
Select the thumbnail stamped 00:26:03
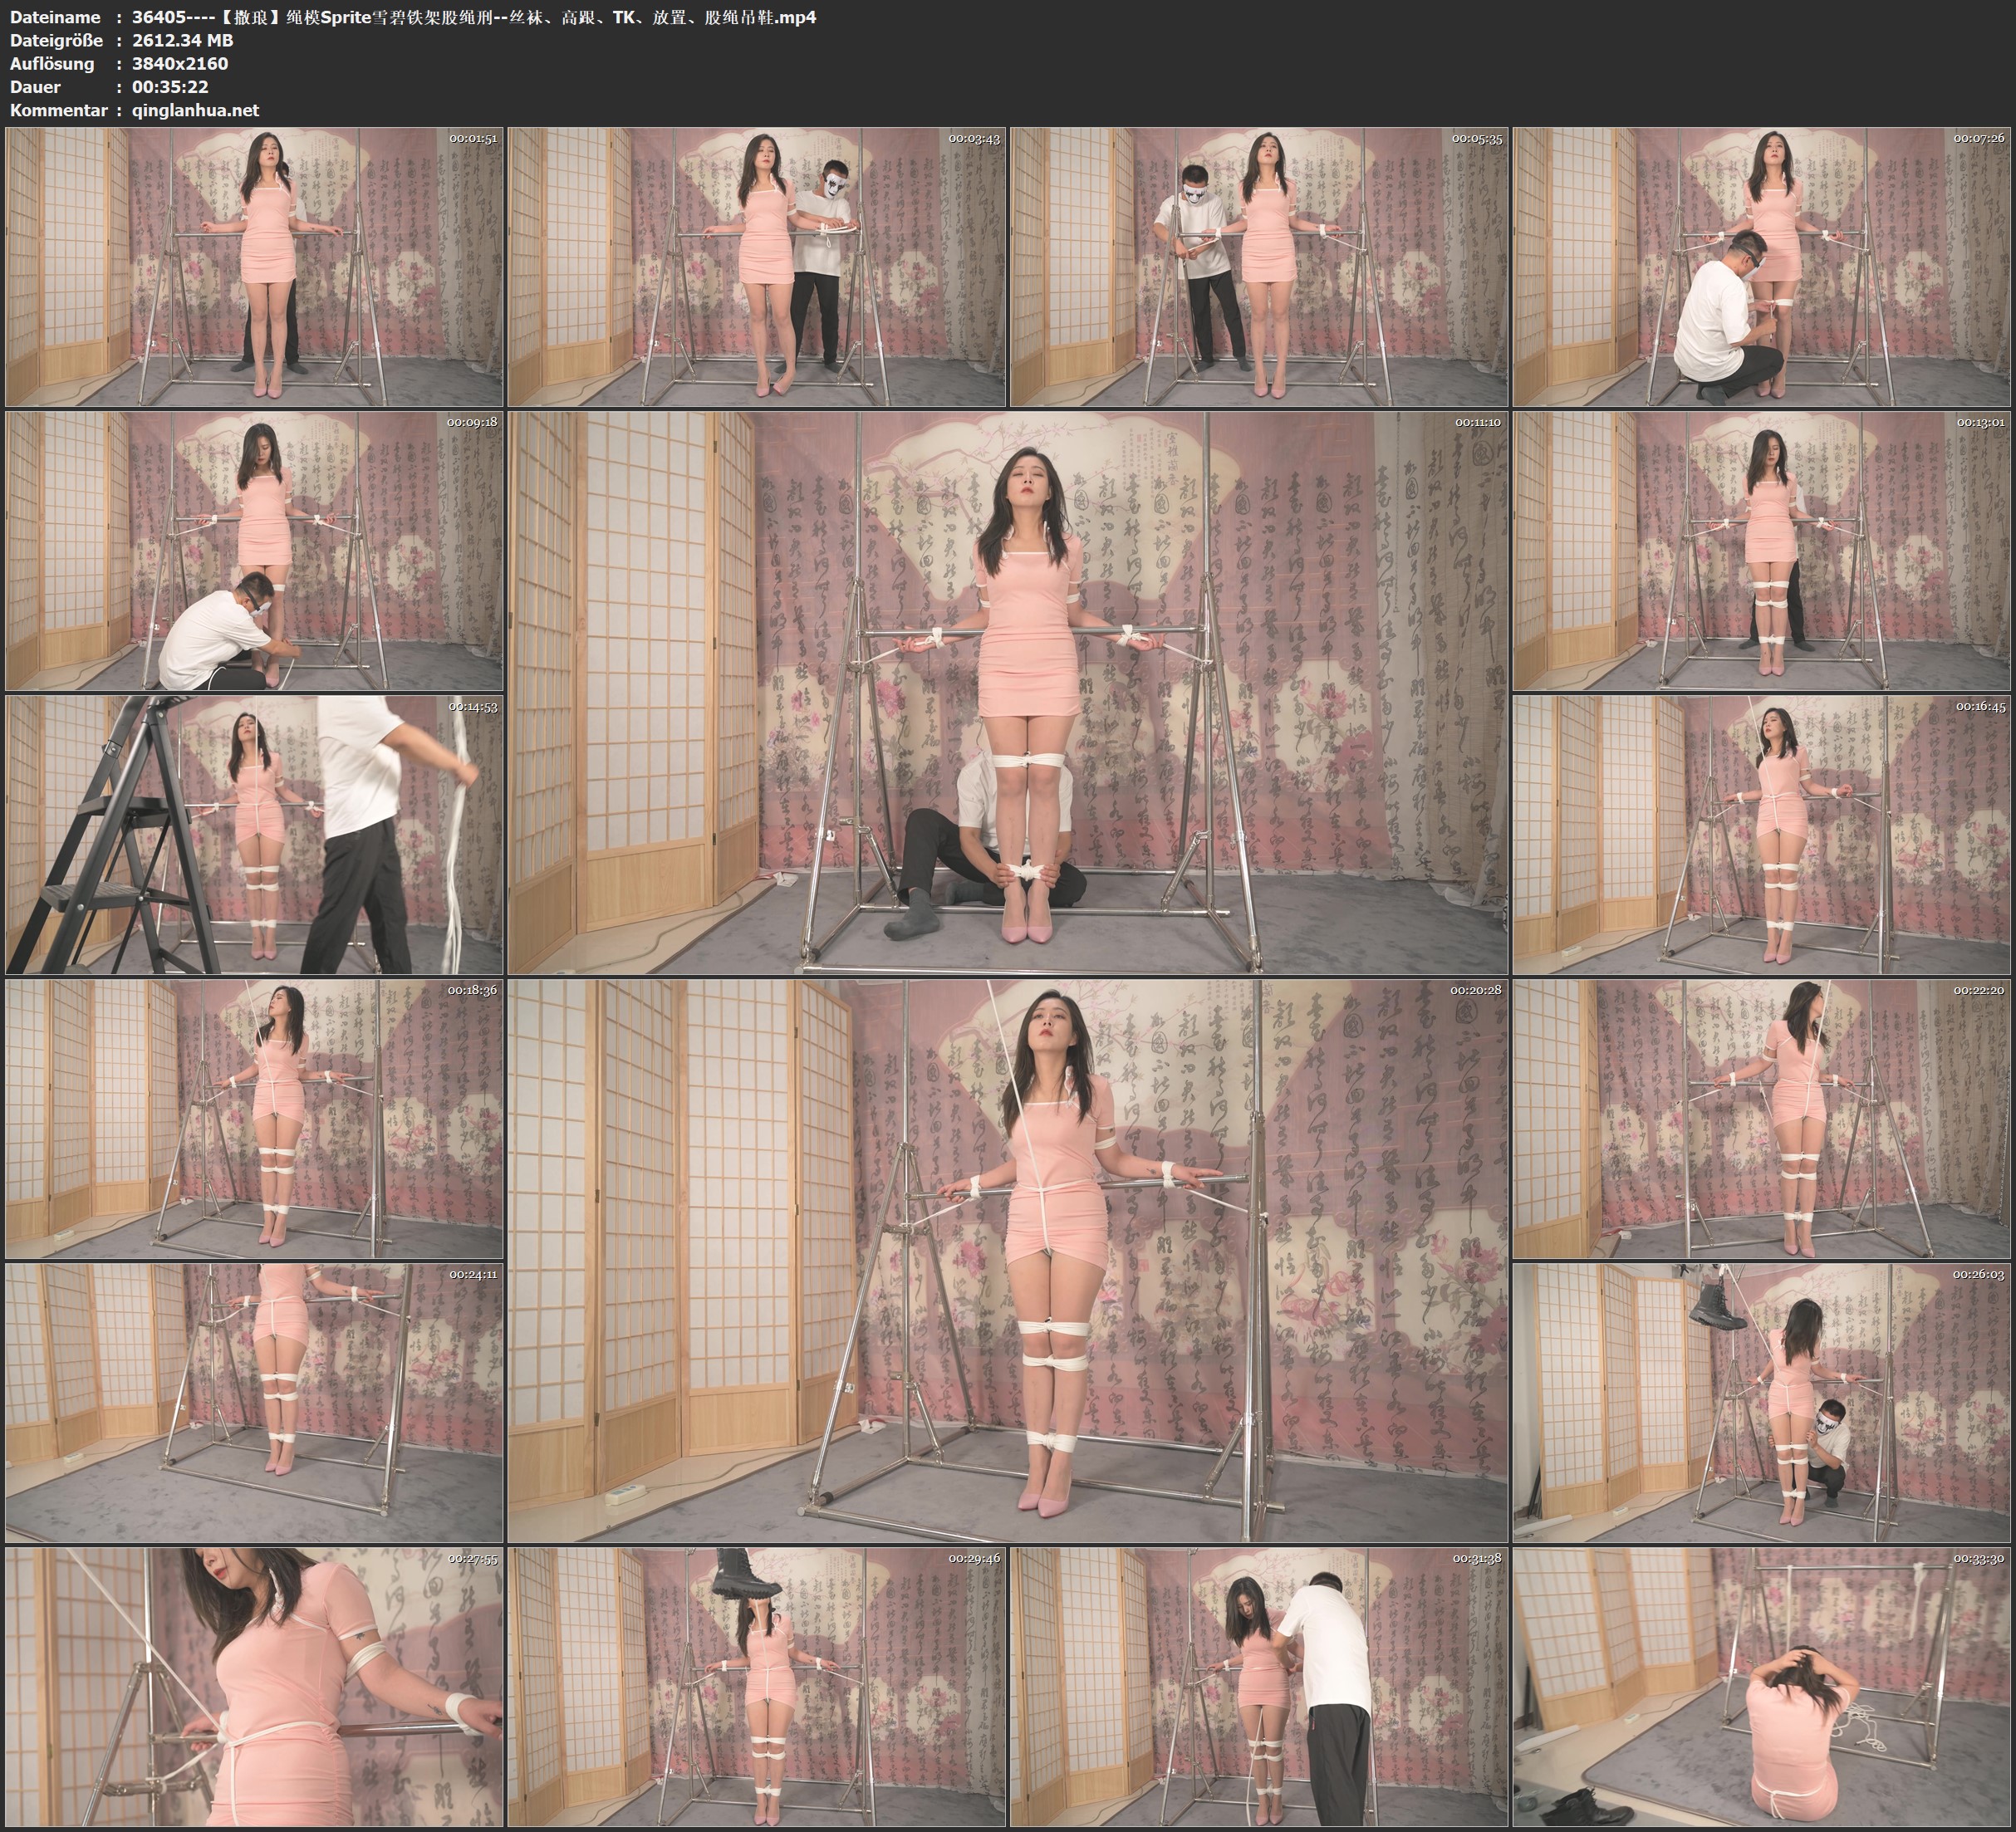(x=1762, y=1402)
